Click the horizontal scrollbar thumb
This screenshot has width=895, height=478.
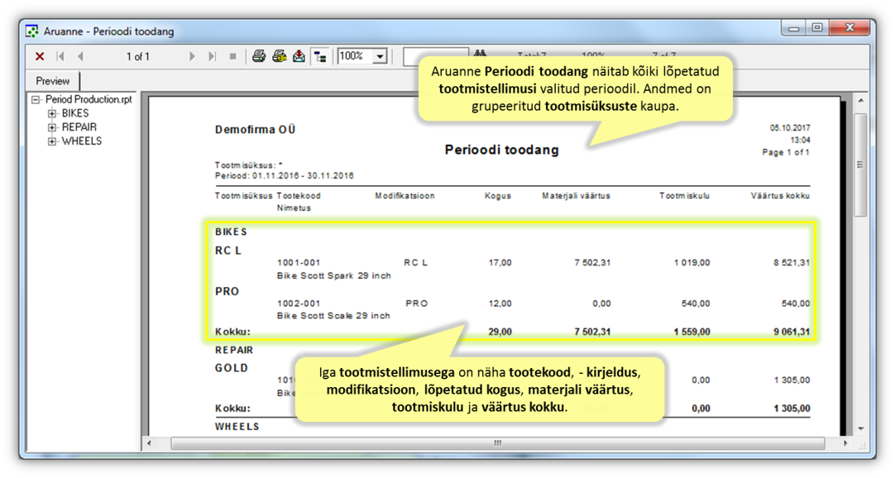pyautogui.click(x=498, y=443)
